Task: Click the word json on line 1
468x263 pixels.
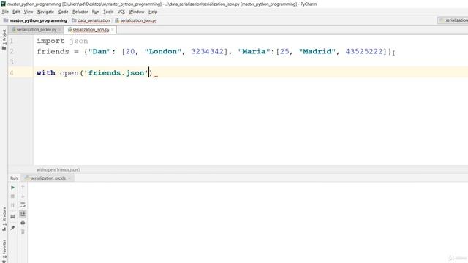Action: pyautogui.click(x=79, y=41)
